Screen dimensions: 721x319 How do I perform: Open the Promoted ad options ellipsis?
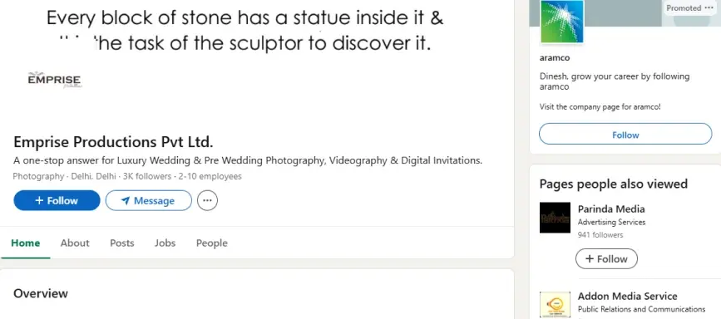pyautogui.click(x=709, y=7)
